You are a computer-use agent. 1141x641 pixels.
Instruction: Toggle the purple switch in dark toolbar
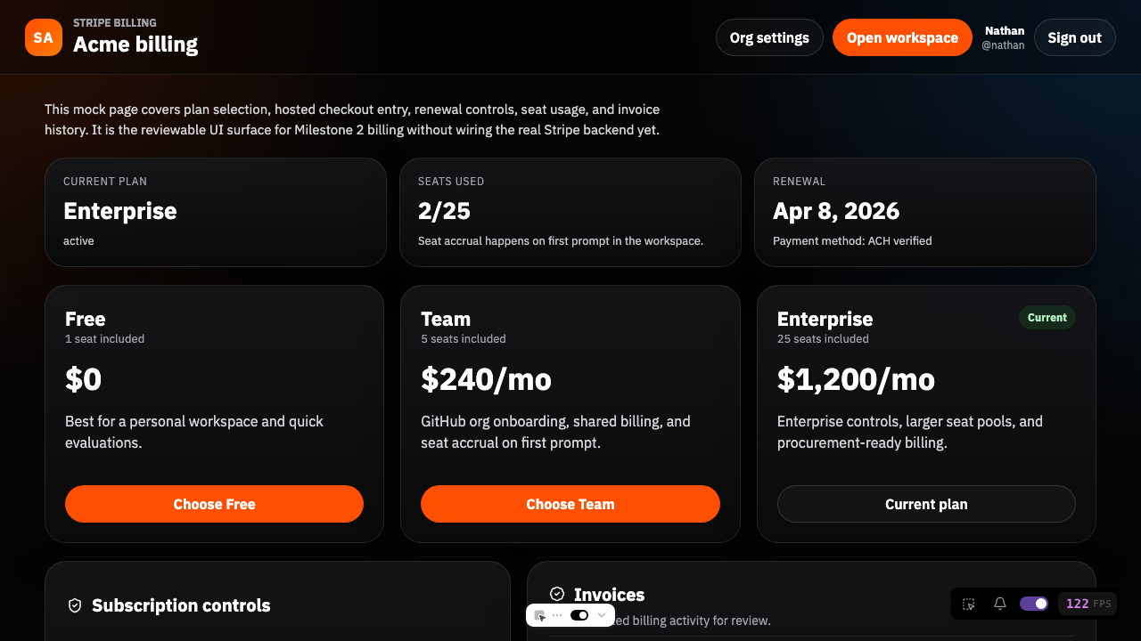[1034, 604]
